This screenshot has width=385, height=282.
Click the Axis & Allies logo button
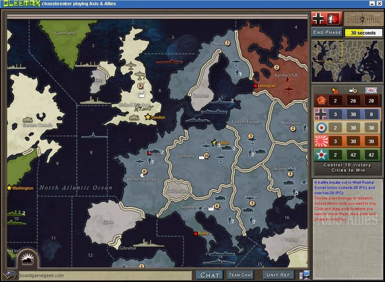pyautogui.click(x=363, y=19)
